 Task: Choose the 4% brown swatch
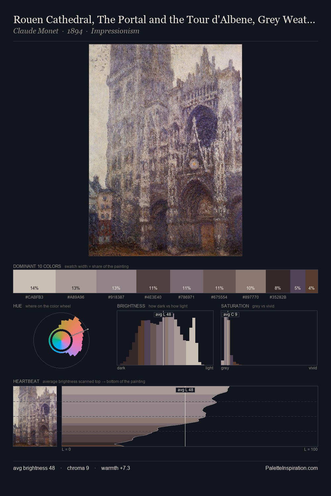click(x=312, y=281)
